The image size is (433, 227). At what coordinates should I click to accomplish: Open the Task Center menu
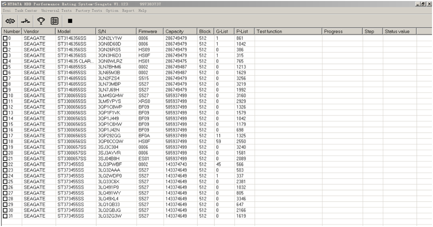coord(26,10)
